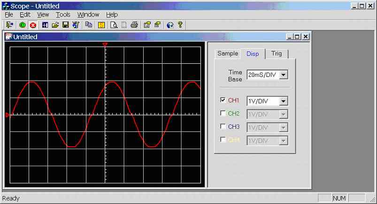377x204 pixels.
Task: Maximize the Untitled child window
Action: (297, 37)
